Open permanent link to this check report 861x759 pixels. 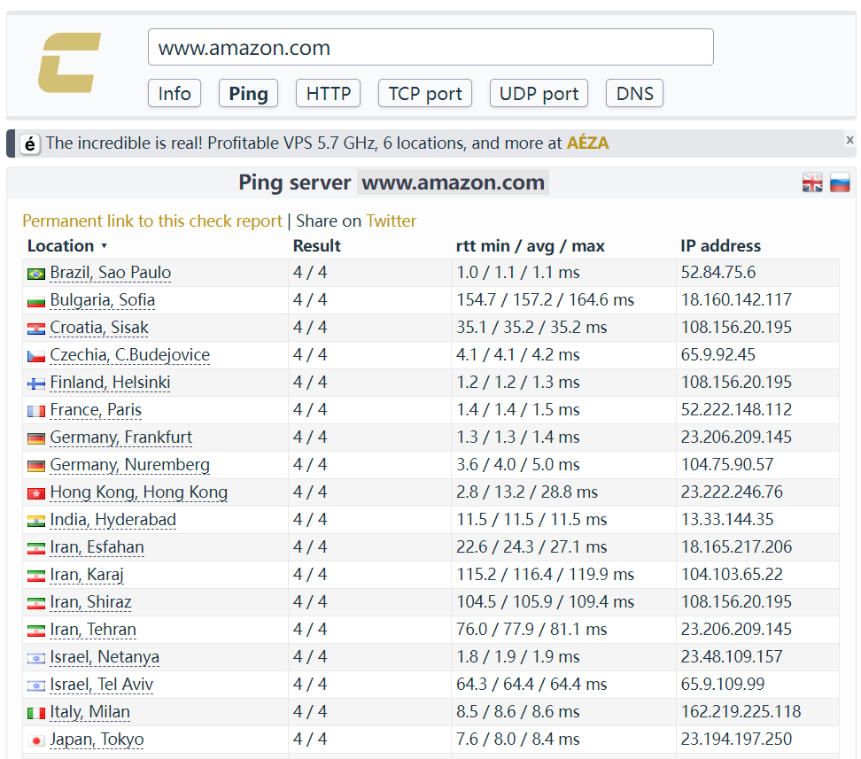152,221
